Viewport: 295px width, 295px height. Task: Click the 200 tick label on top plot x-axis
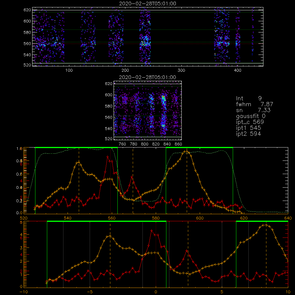125,71
